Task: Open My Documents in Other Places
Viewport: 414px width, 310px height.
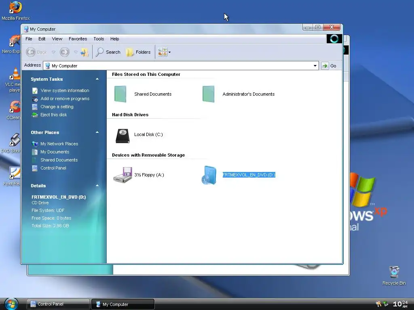Action: [55, 152]
